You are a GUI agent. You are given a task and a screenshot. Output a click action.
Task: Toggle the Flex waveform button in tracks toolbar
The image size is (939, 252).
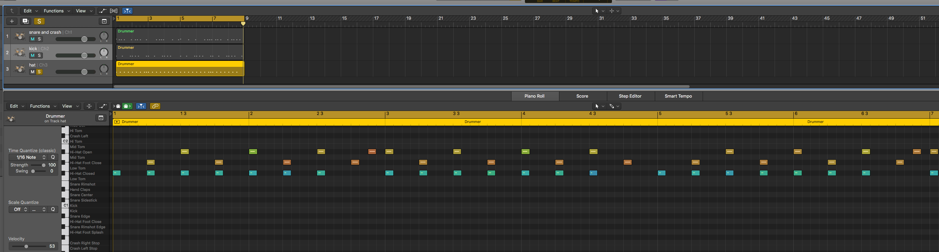[x=114, y=11]
